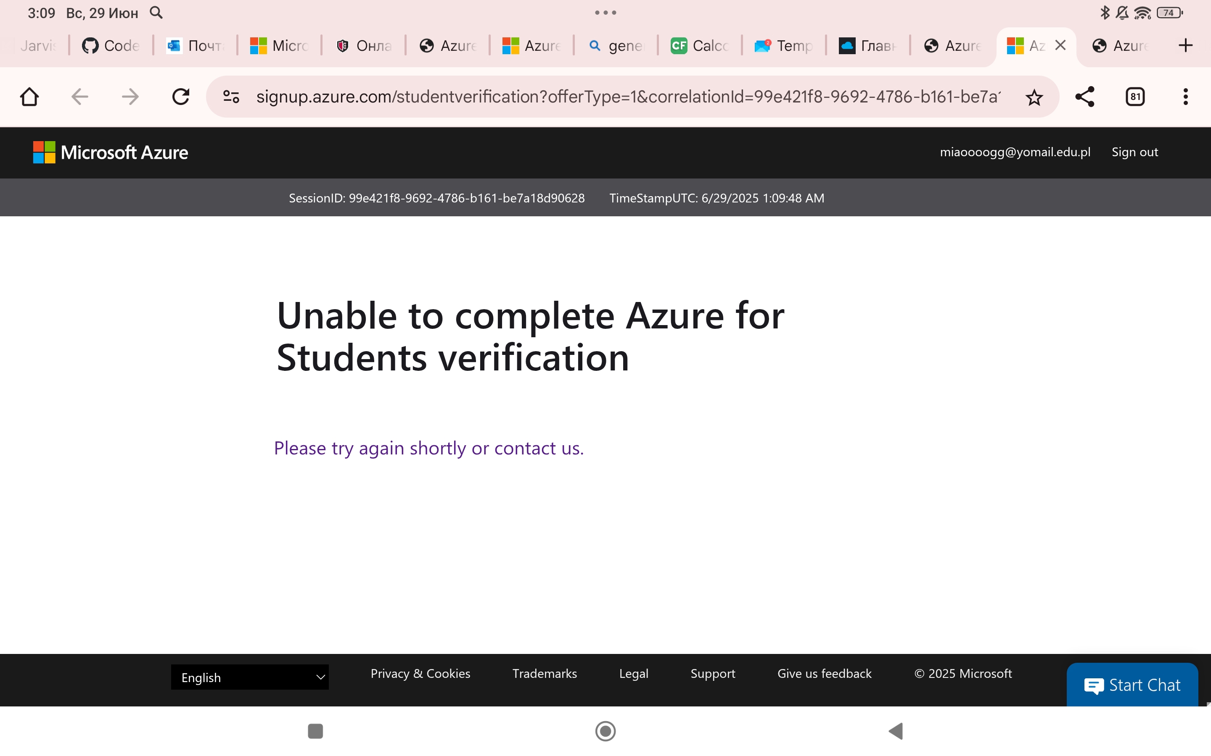Screen dimensions: 1211x756
Task: Tap the Wi-Fi status icon
Action: 1142,13
